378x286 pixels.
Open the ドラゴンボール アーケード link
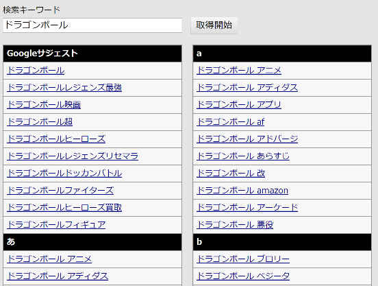[x=247, y=208]
